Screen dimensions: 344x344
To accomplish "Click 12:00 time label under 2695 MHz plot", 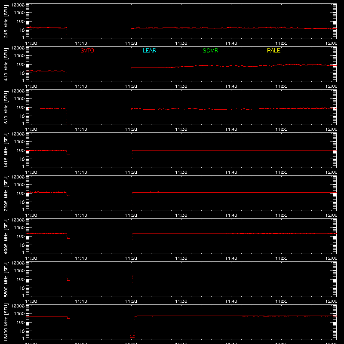I will tap(331, 215).
